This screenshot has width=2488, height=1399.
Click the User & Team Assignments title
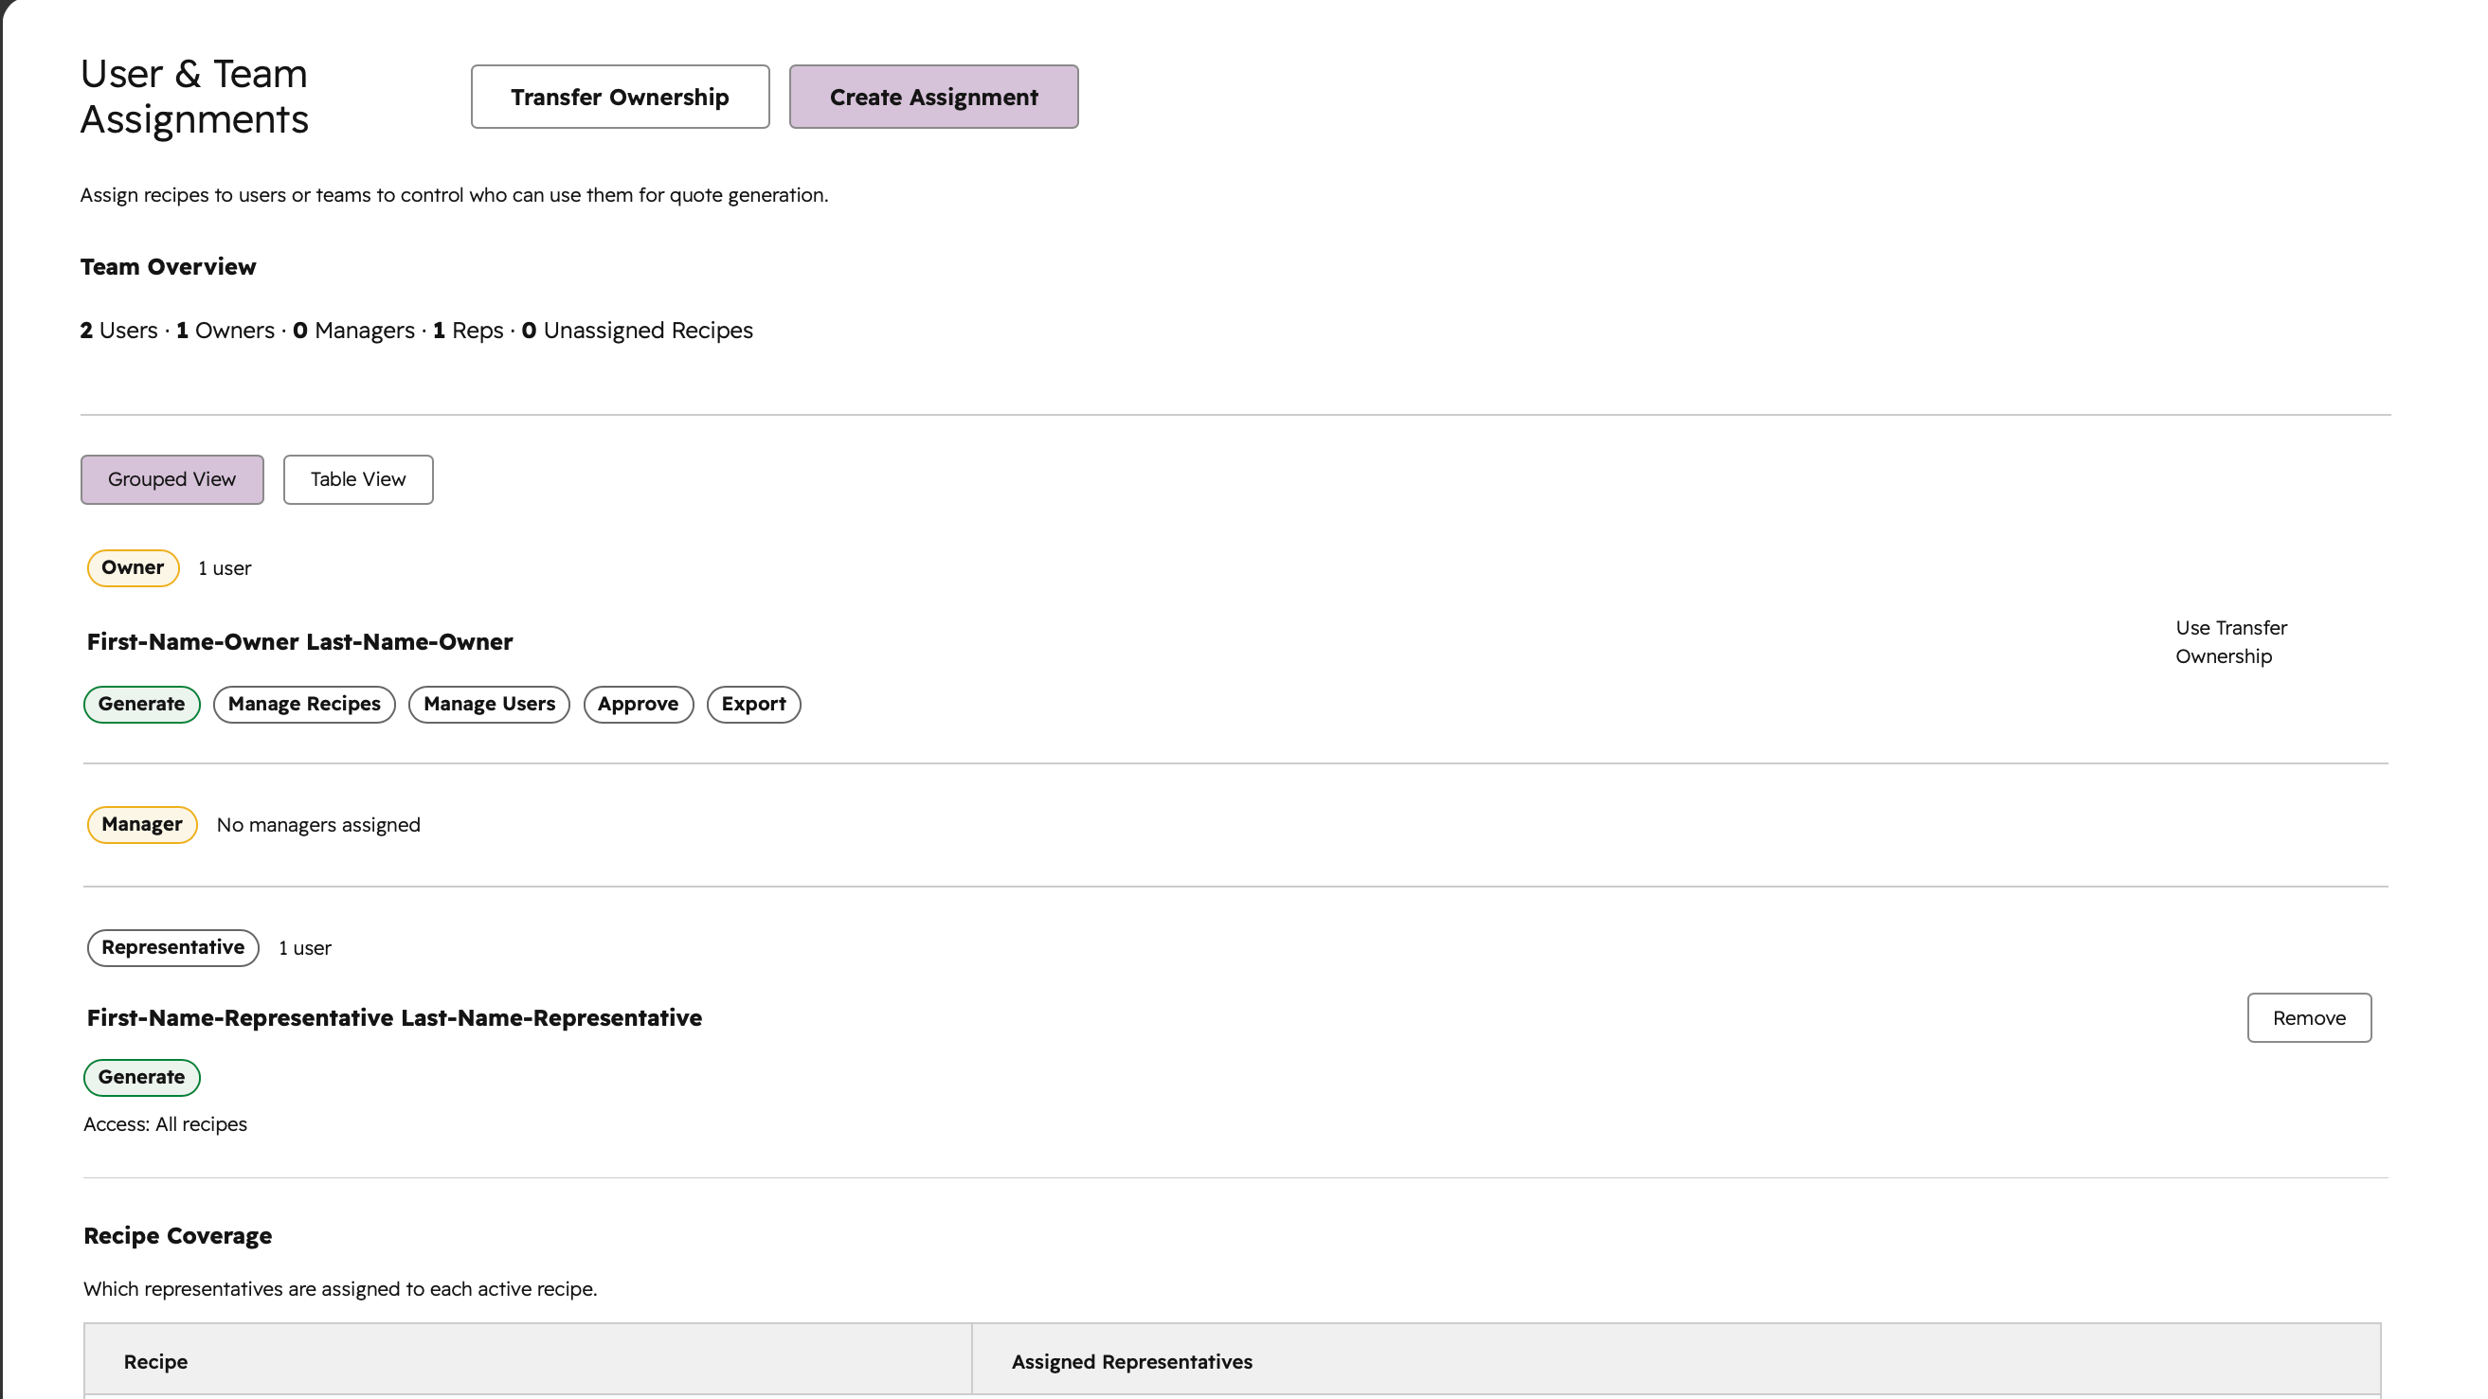click(194, 97)
